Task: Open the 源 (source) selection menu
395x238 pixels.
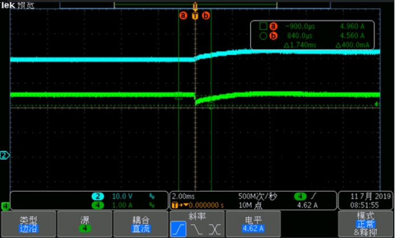Action: coord(85,224)
